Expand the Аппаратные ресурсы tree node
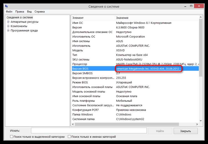208x144 pixels. (8, 22)
